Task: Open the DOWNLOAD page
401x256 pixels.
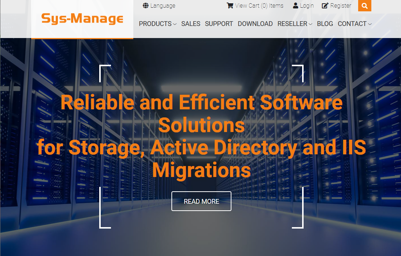Action: click(255, 24)
